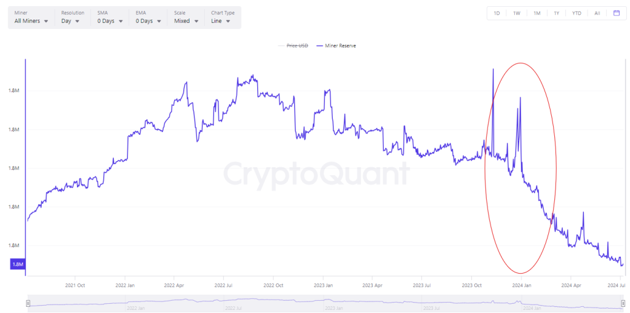Click the CryptoQuant watermark in chart
The width and height of the screenshot is (630, 313).
pyautogui.click(x=316, y=173)
